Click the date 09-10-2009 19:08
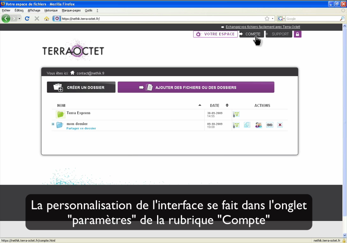347x243 pixels. pos(215,126)
